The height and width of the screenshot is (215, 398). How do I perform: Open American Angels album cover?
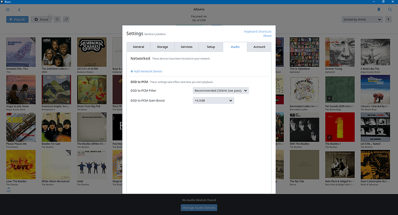pyautogui.click(x=57, y=90)
